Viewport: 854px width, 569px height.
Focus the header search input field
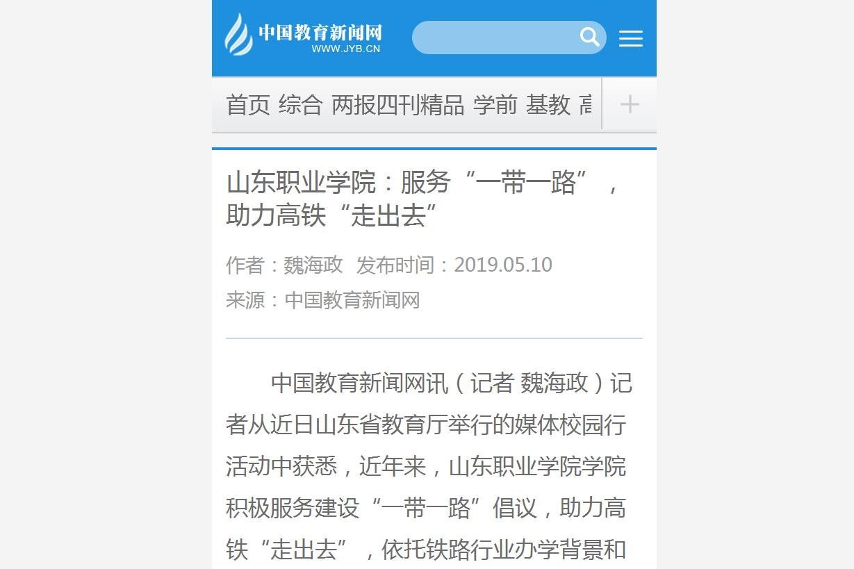click(509, 38)
